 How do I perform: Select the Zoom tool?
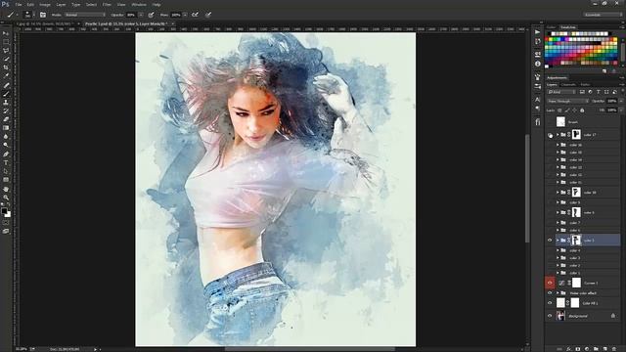tap(6, 198)
